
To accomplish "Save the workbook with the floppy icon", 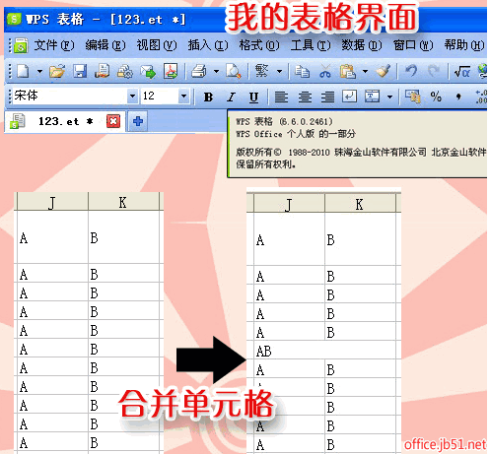I will [80, 71].
